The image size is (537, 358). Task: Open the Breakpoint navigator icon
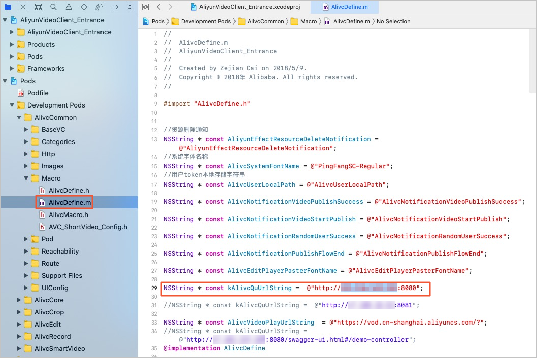click(114, 7)
